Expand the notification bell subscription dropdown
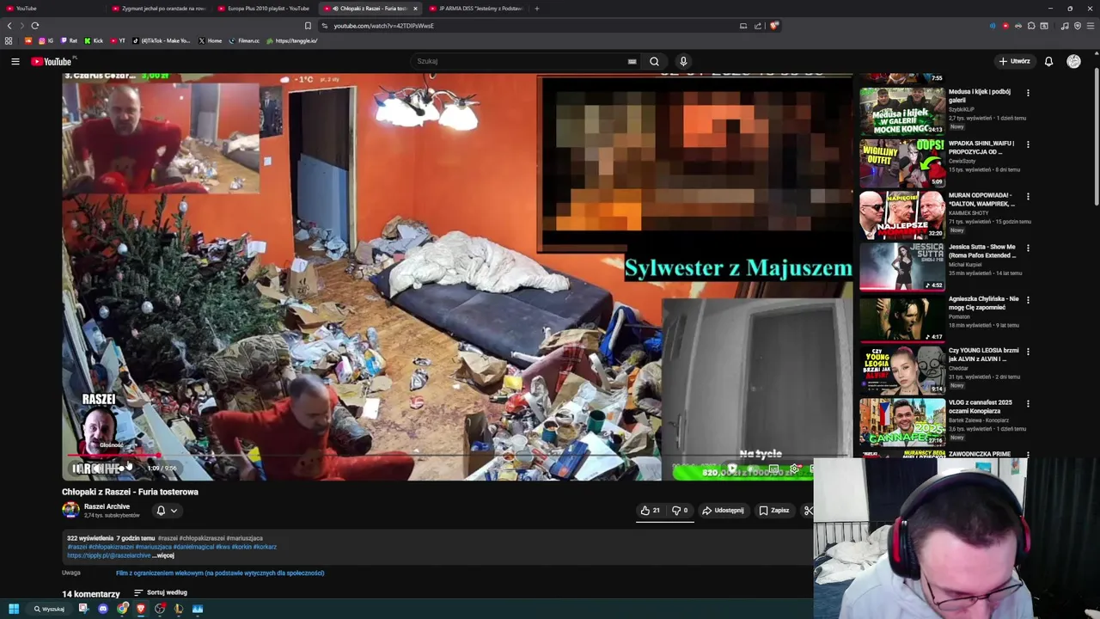 pyautogui.click(x=167, y=511)
